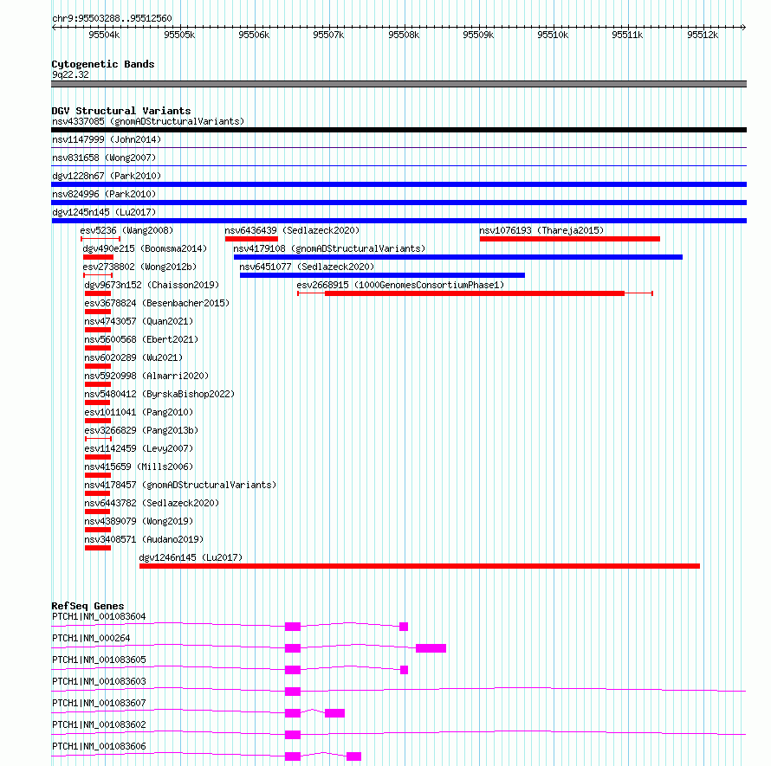Image resolution: width=771 pixels, height=766 pixels.
Task: Select the blue nsv6451077 variant bar
Action: (x=383, y=275)
